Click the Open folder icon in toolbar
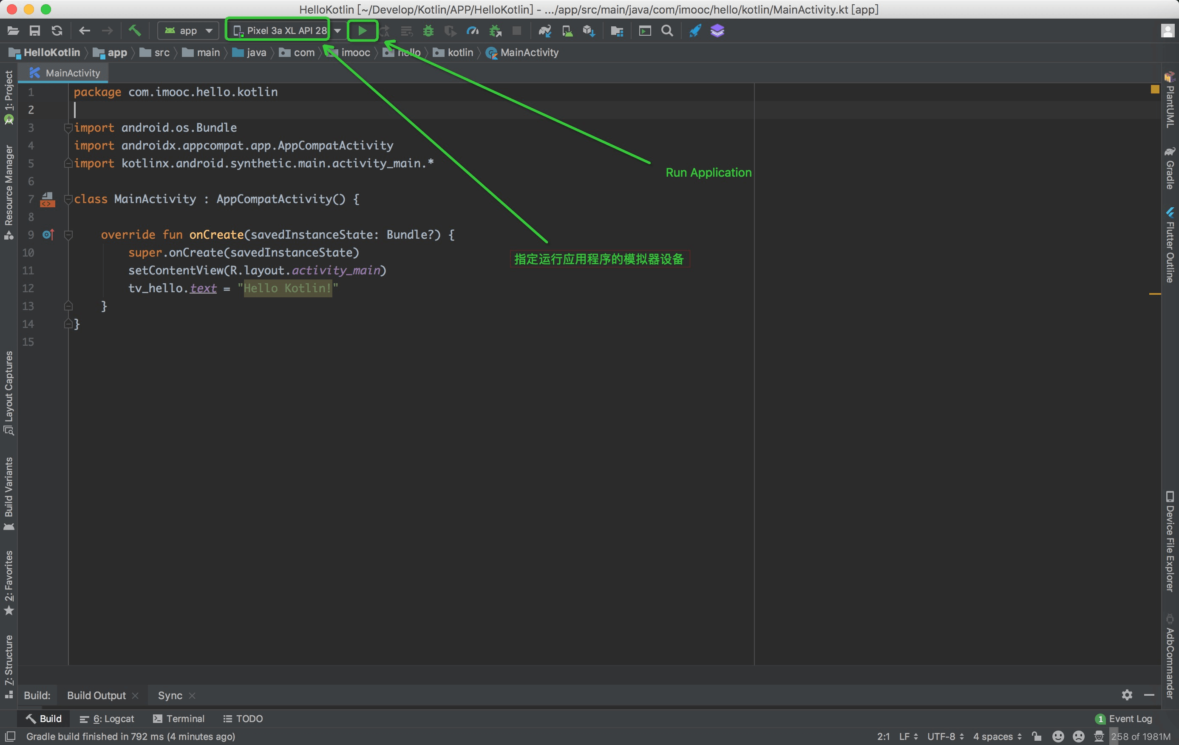The width and height of the screenshot is (1179, 745). tap(13, 31)
